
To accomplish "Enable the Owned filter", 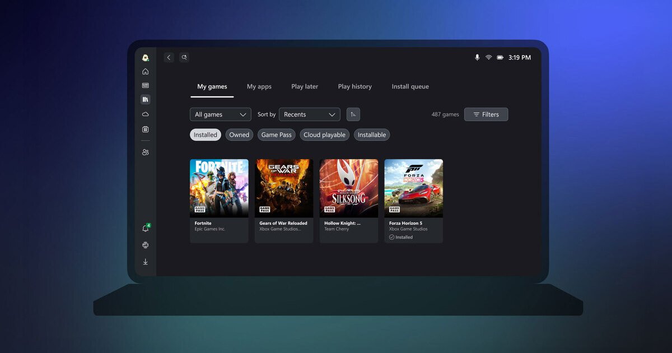I will [x=239, y=134].
